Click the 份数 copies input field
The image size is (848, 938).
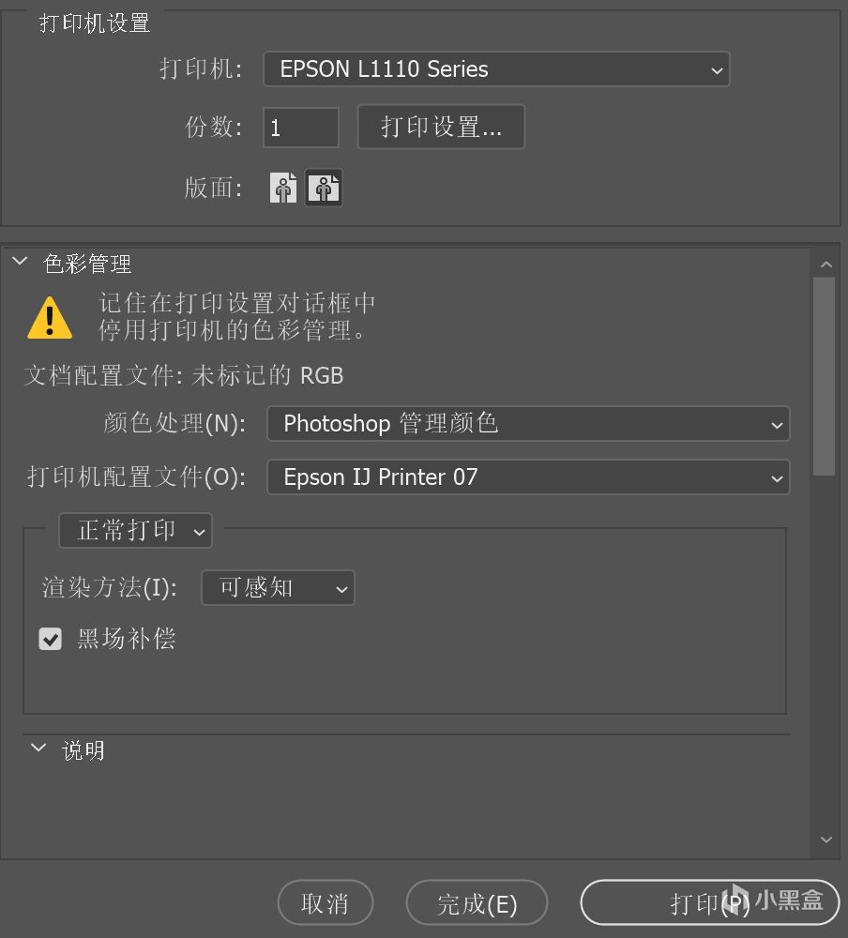pos(301,128)
